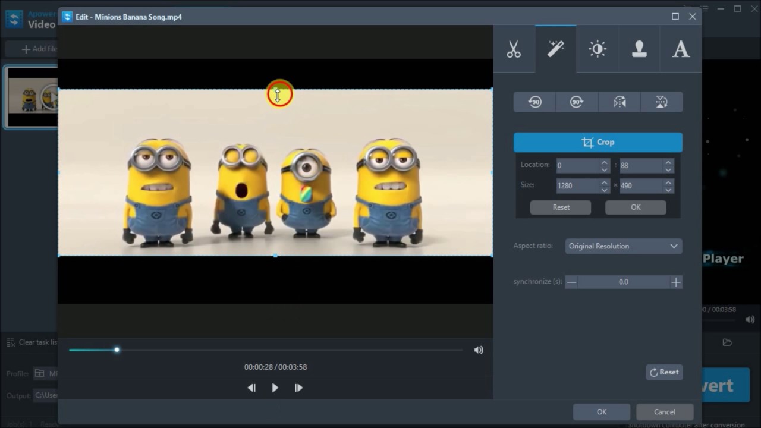Click the Reset button with circular arrow
This screenshot has height=428, width=761.
tap(664, 372)
